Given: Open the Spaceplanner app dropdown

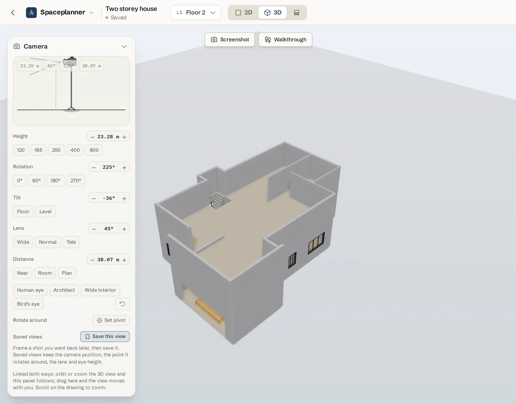Looking at the screenshot, I should pos(92,13).
